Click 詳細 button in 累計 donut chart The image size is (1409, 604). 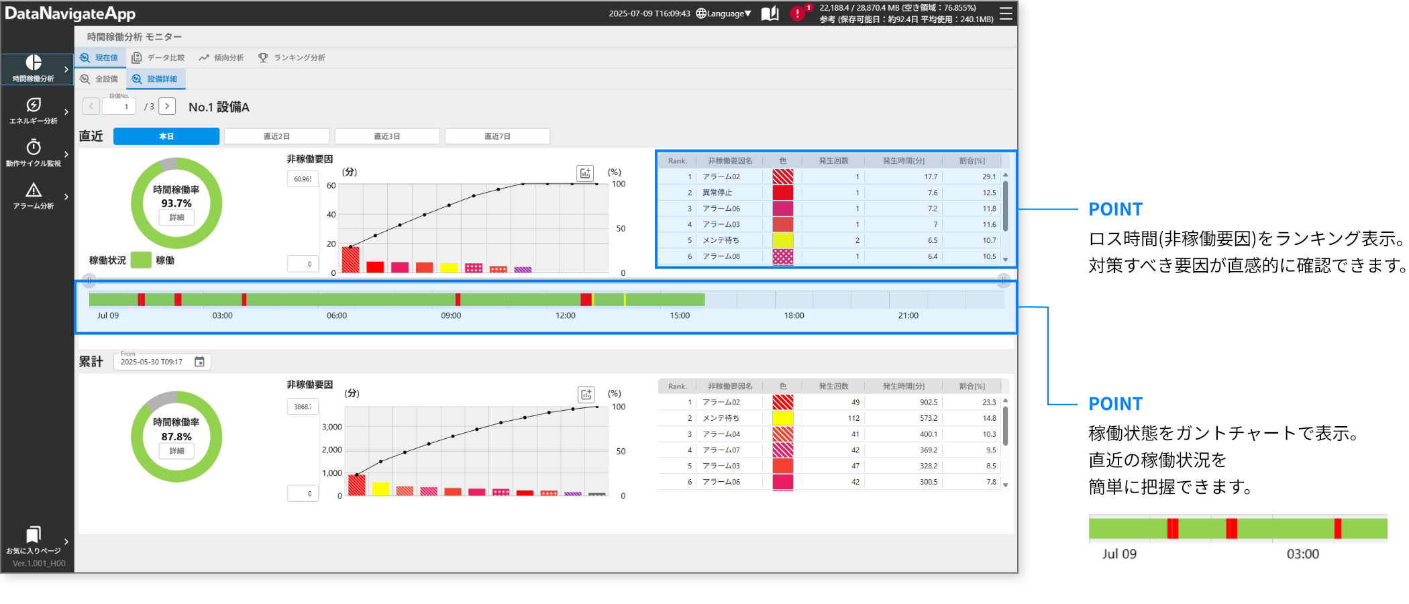point(176,451)
